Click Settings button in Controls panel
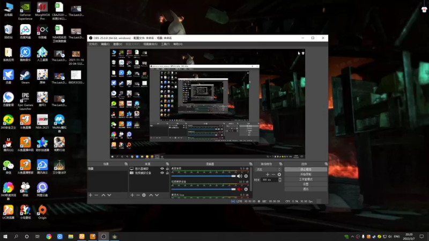Screen dimensions: 429x241 click(306, 184)
